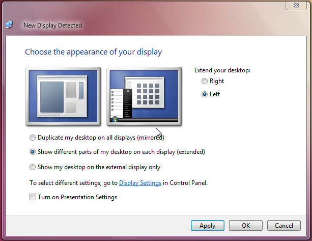The image size is (312, 241).
Task: Click the New Display Detected title bar icon
Action: 9,25
